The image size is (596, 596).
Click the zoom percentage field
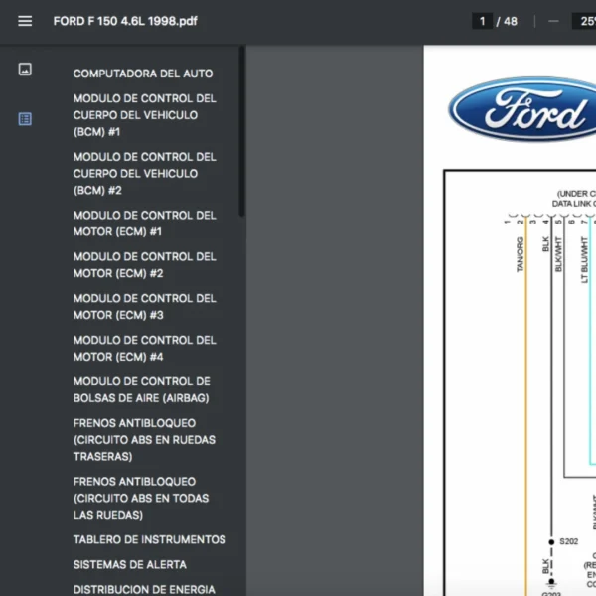[582, 21]
